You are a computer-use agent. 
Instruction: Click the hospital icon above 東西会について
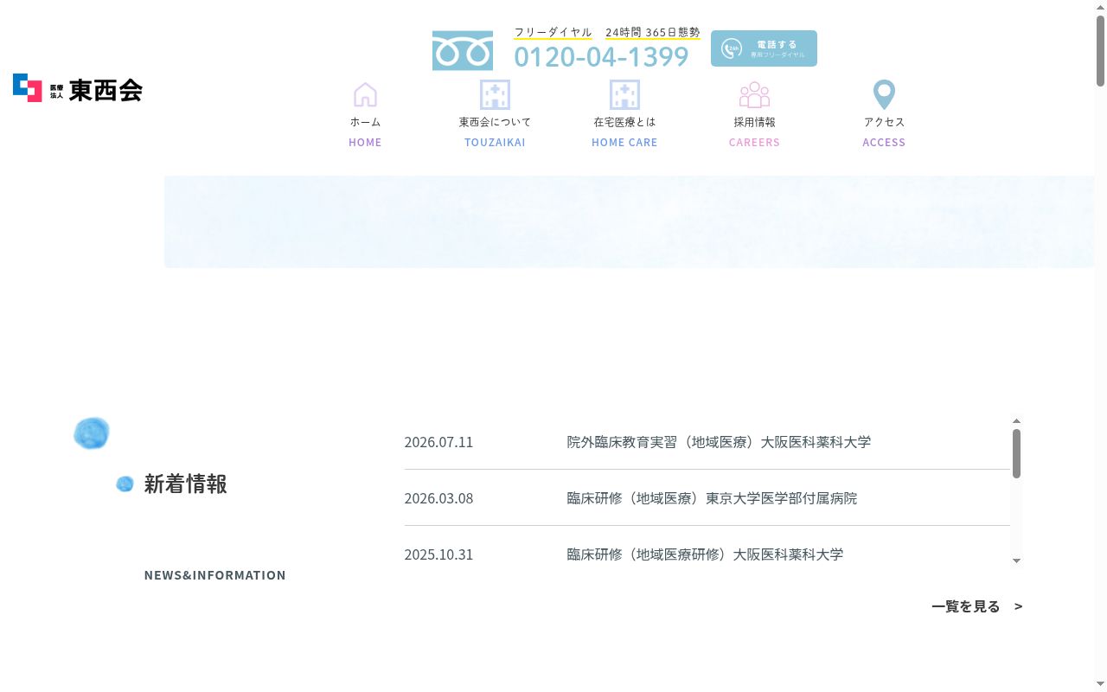[x=495, y=94]
